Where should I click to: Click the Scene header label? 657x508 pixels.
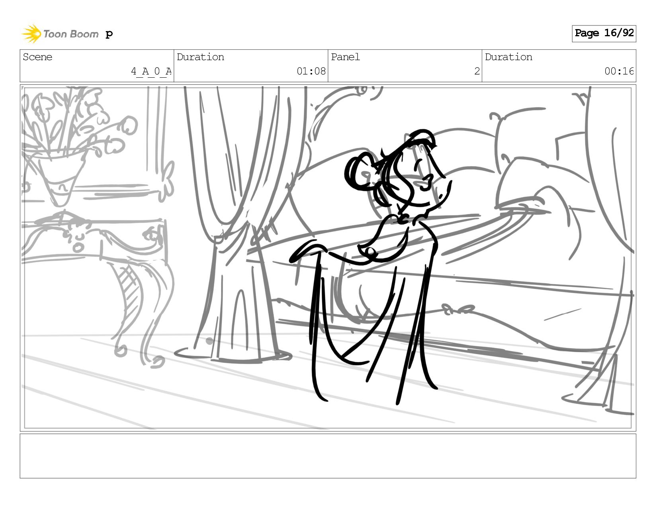click(x=37, y=57)
